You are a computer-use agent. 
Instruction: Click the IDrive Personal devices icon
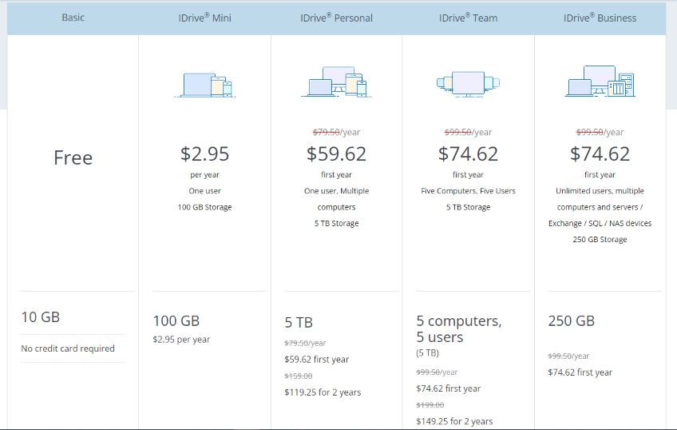point(336,82)
